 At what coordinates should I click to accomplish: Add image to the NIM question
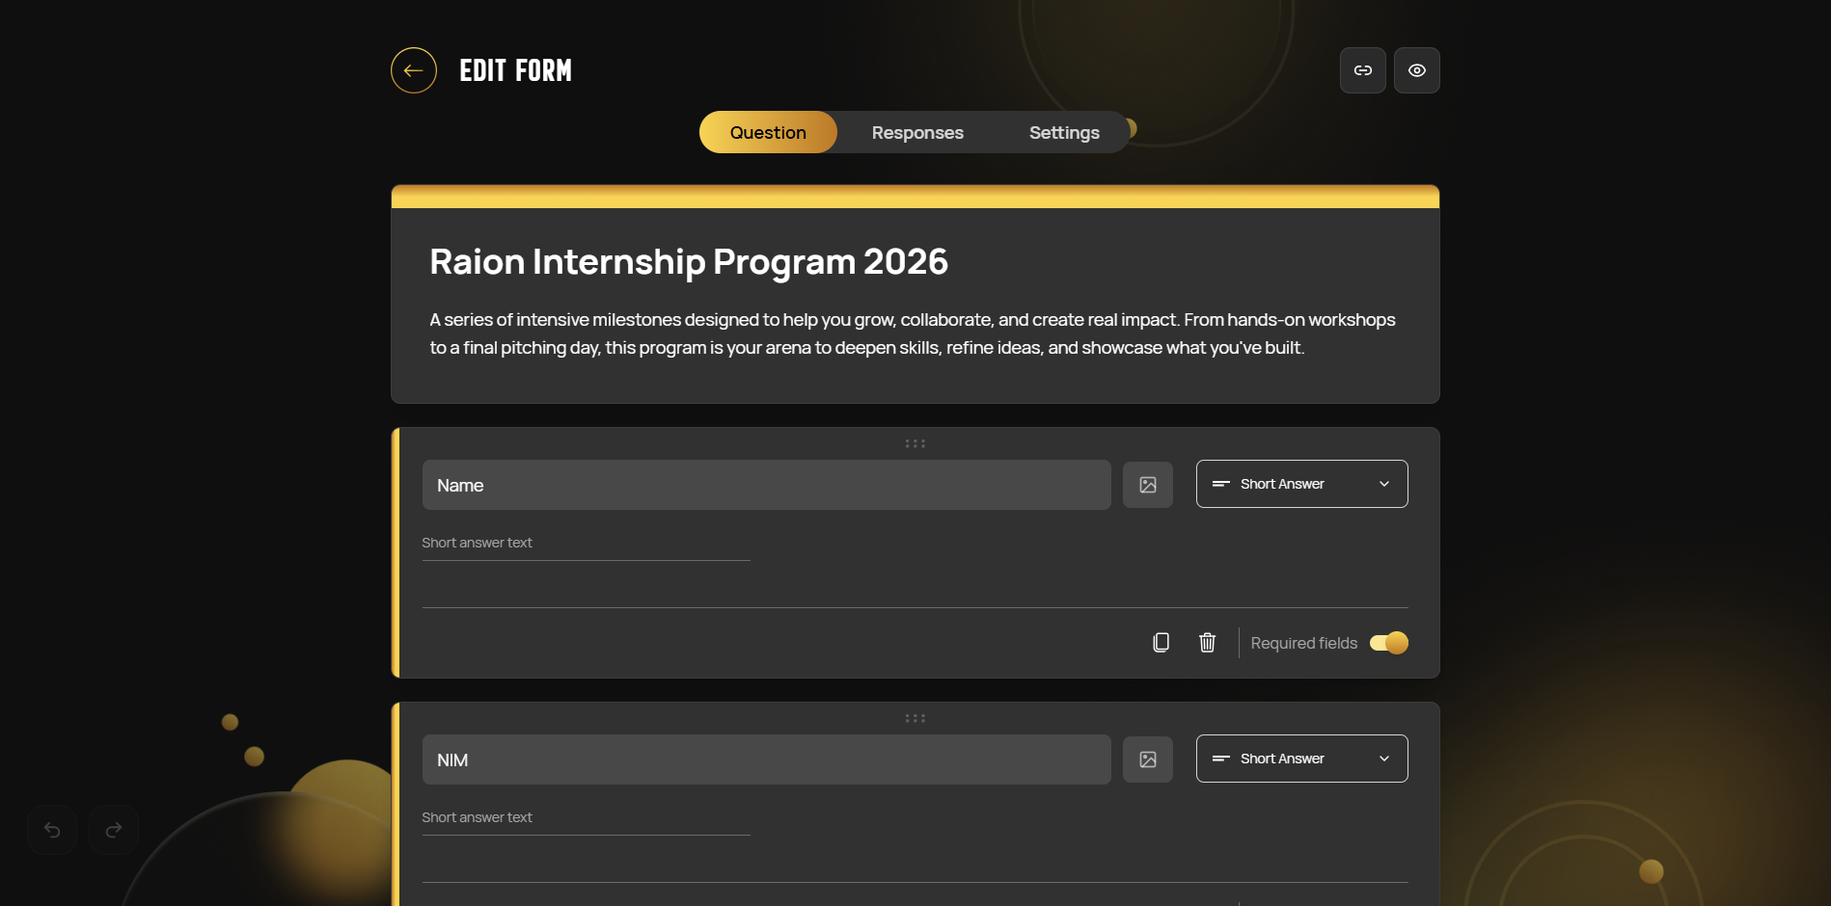[x=1148, y=759]
